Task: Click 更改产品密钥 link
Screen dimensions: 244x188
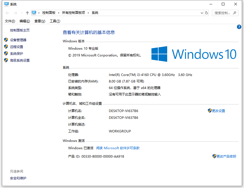Action: pyautogui.click(x=226, y=157)
